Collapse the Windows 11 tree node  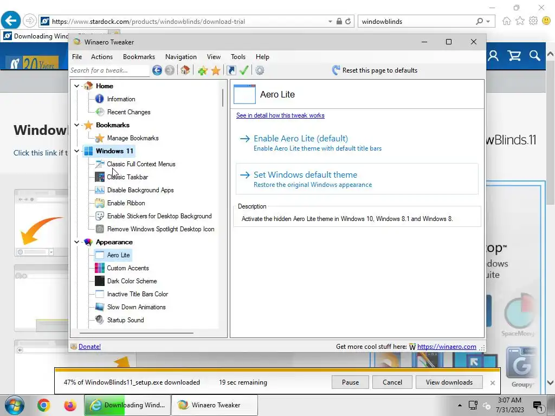tap(76, 151)
